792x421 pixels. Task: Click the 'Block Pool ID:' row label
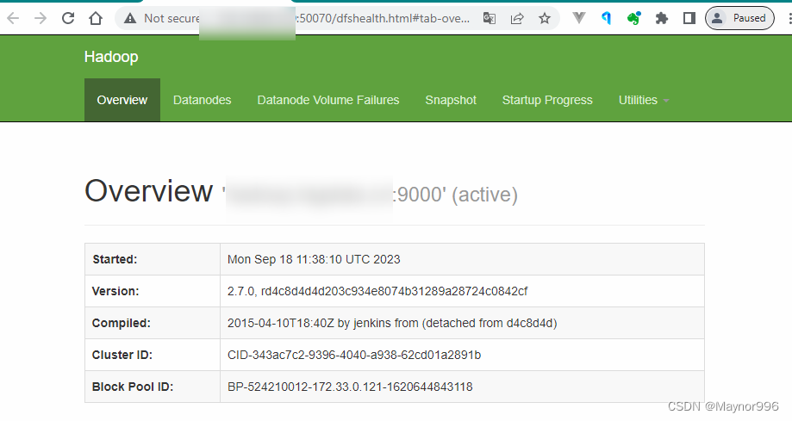click(133, 387)
